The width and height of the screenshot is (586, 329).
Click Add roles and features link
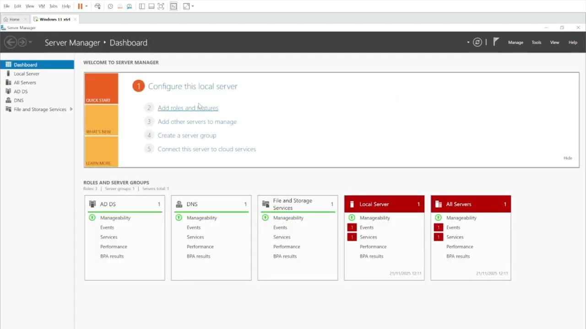(x=188, y=108)
